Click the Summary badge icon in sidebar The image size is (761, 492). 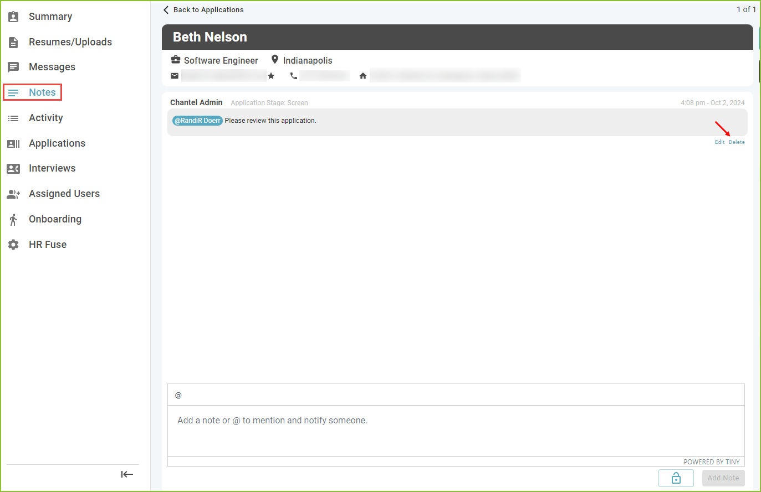pyautogui.click(x=13, y=17)
